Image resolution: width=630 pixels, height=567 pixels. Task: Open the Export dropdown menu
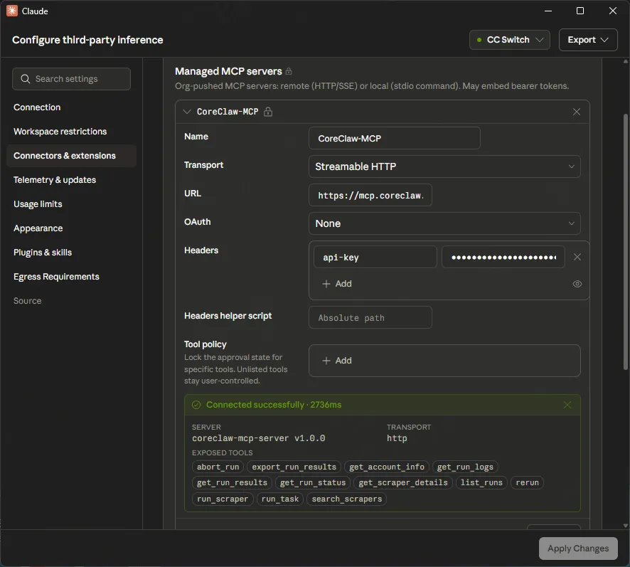pyautogui.click(x=588, y=40)
